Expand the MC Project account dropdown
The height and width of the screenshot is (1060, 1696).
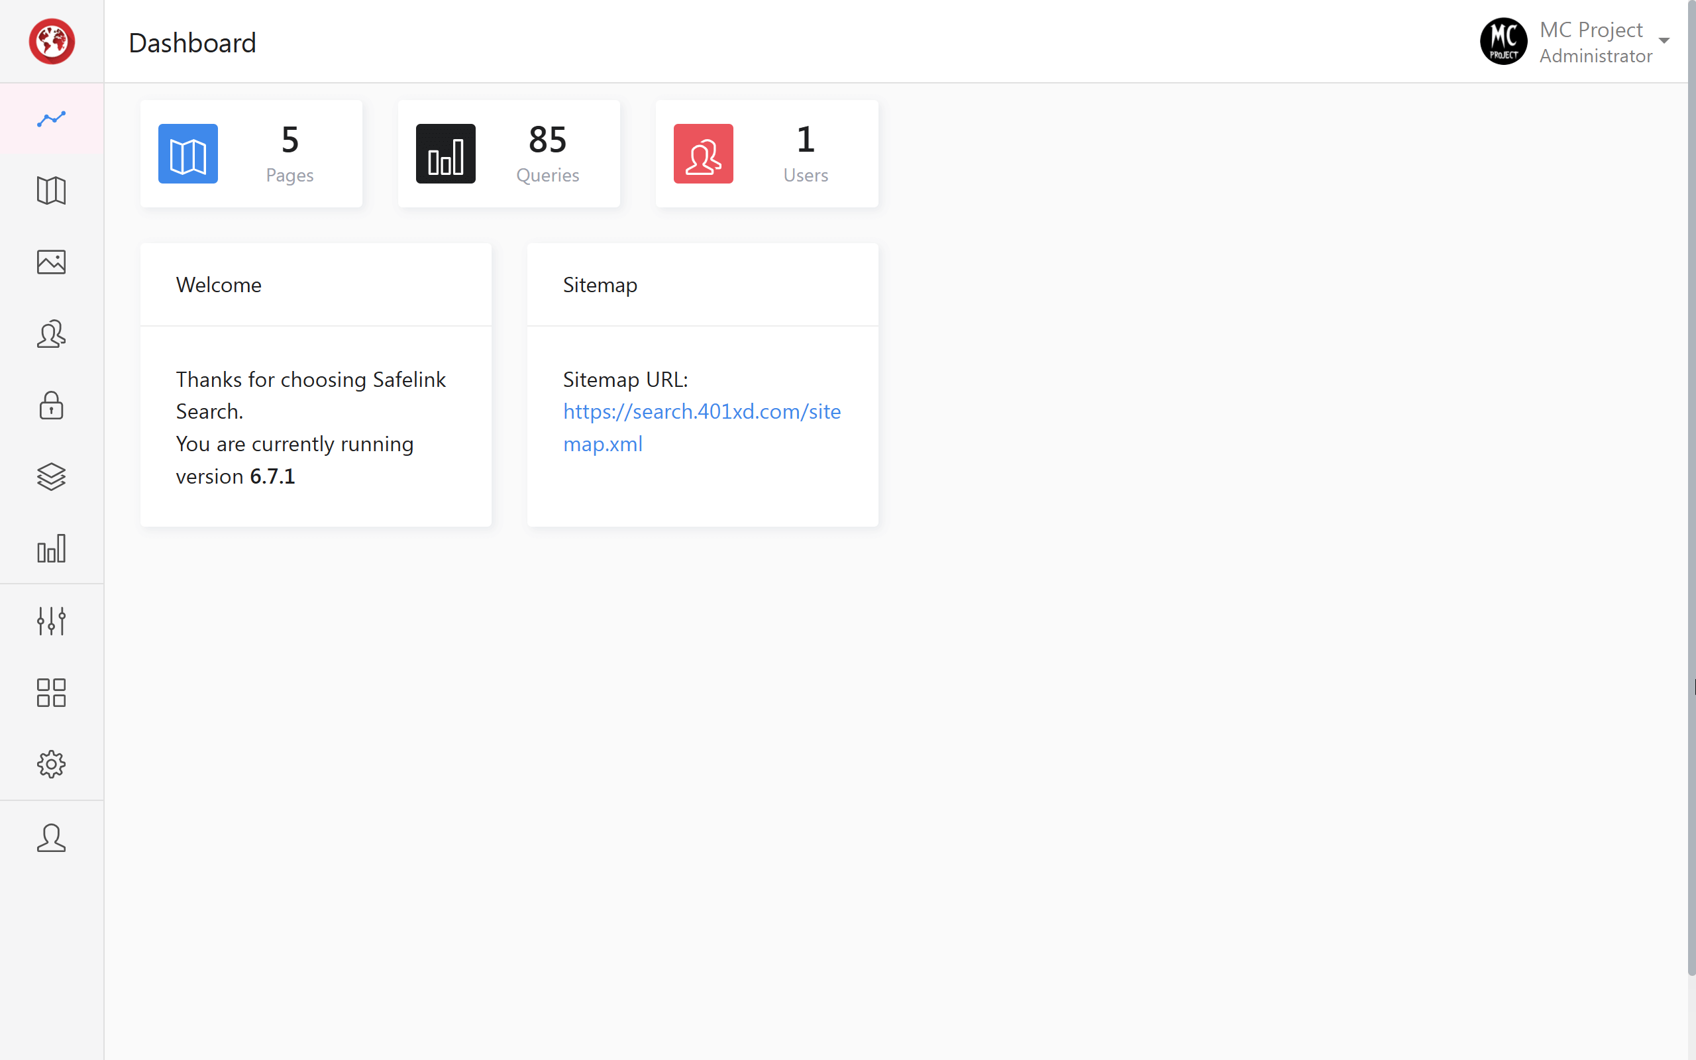click(x=1664, y=40)
